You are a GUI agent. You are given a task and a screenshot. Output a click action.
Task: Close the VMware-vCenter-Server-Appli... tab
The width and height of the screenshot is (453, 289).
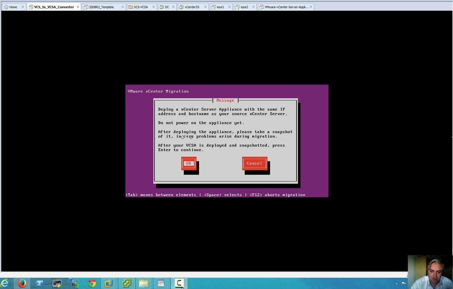click(x=311, y=7)
